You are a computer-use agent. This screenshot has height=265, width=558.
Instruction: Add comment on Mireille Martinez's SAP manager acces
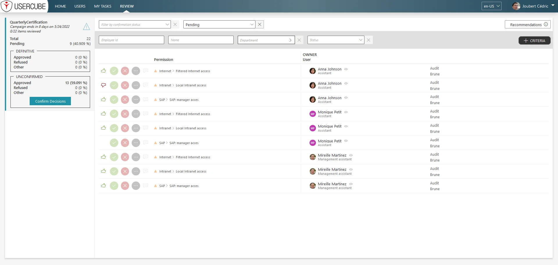click(146, 186)
